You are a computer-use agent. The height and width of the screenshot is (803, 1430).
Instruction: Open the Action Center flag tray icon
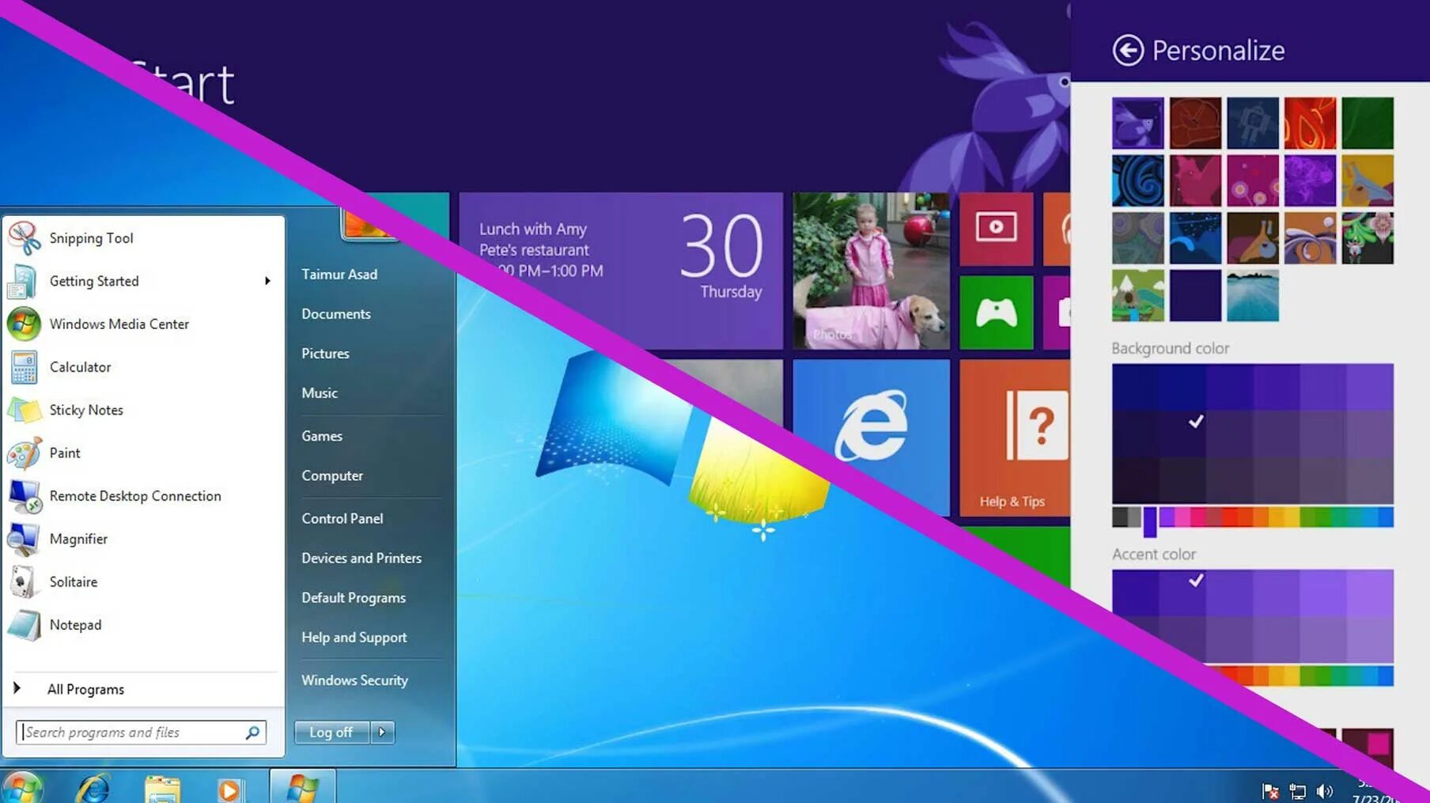1271,790
